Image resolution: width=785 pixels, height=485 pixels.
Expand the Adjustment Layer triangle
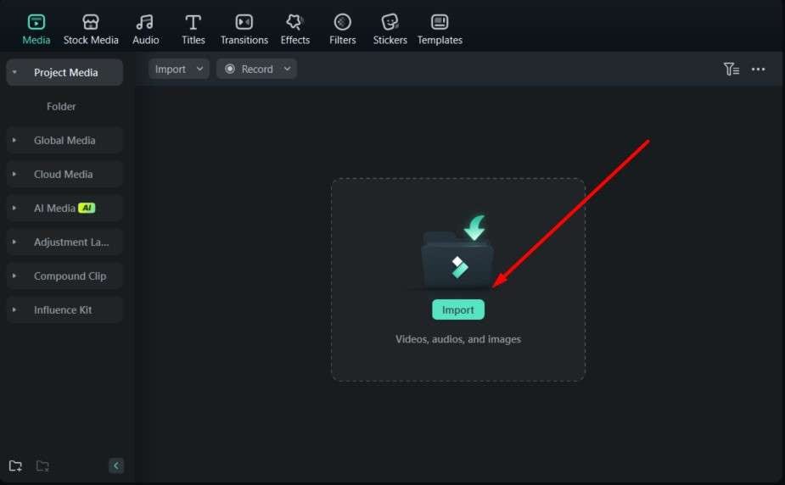click(x=14, y=242)
